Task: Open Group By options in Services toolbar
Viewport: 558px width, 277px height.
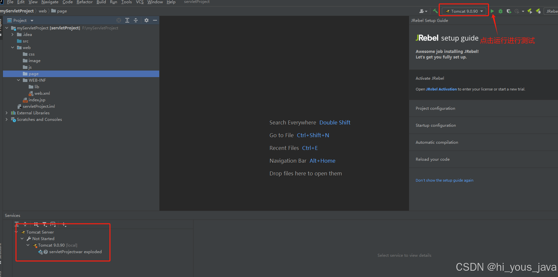Action: pos(36,224)
